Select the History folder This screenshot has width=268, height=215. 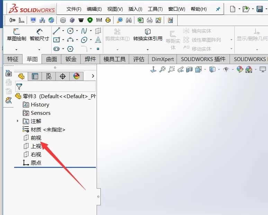click(36, 105)
